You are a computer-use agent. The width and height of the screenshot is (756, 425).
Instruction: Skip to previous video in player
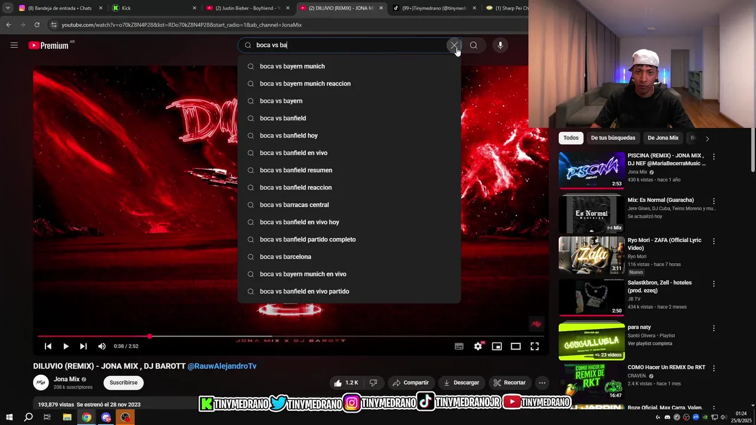point(48,346)
